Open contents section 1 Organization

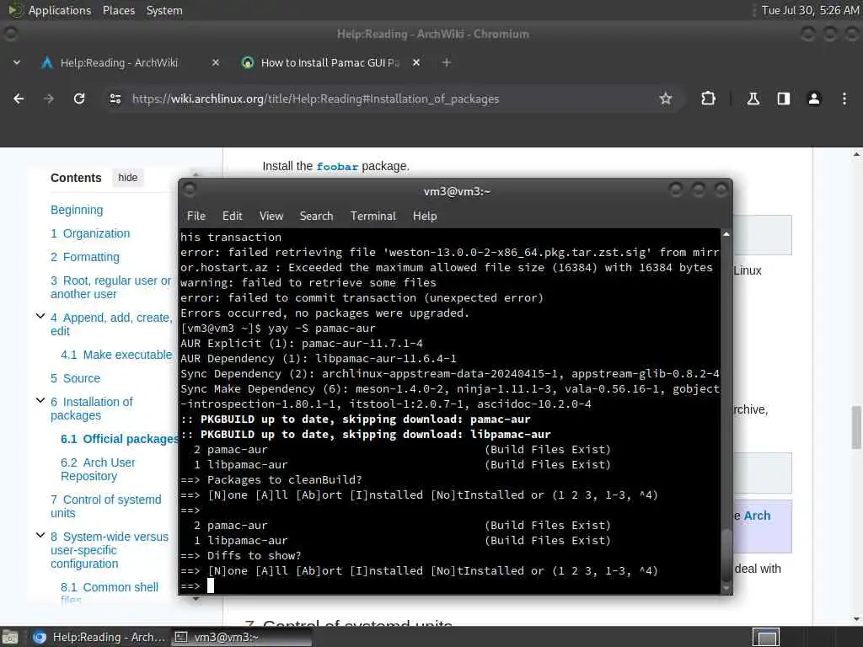[x=90, y=233]
